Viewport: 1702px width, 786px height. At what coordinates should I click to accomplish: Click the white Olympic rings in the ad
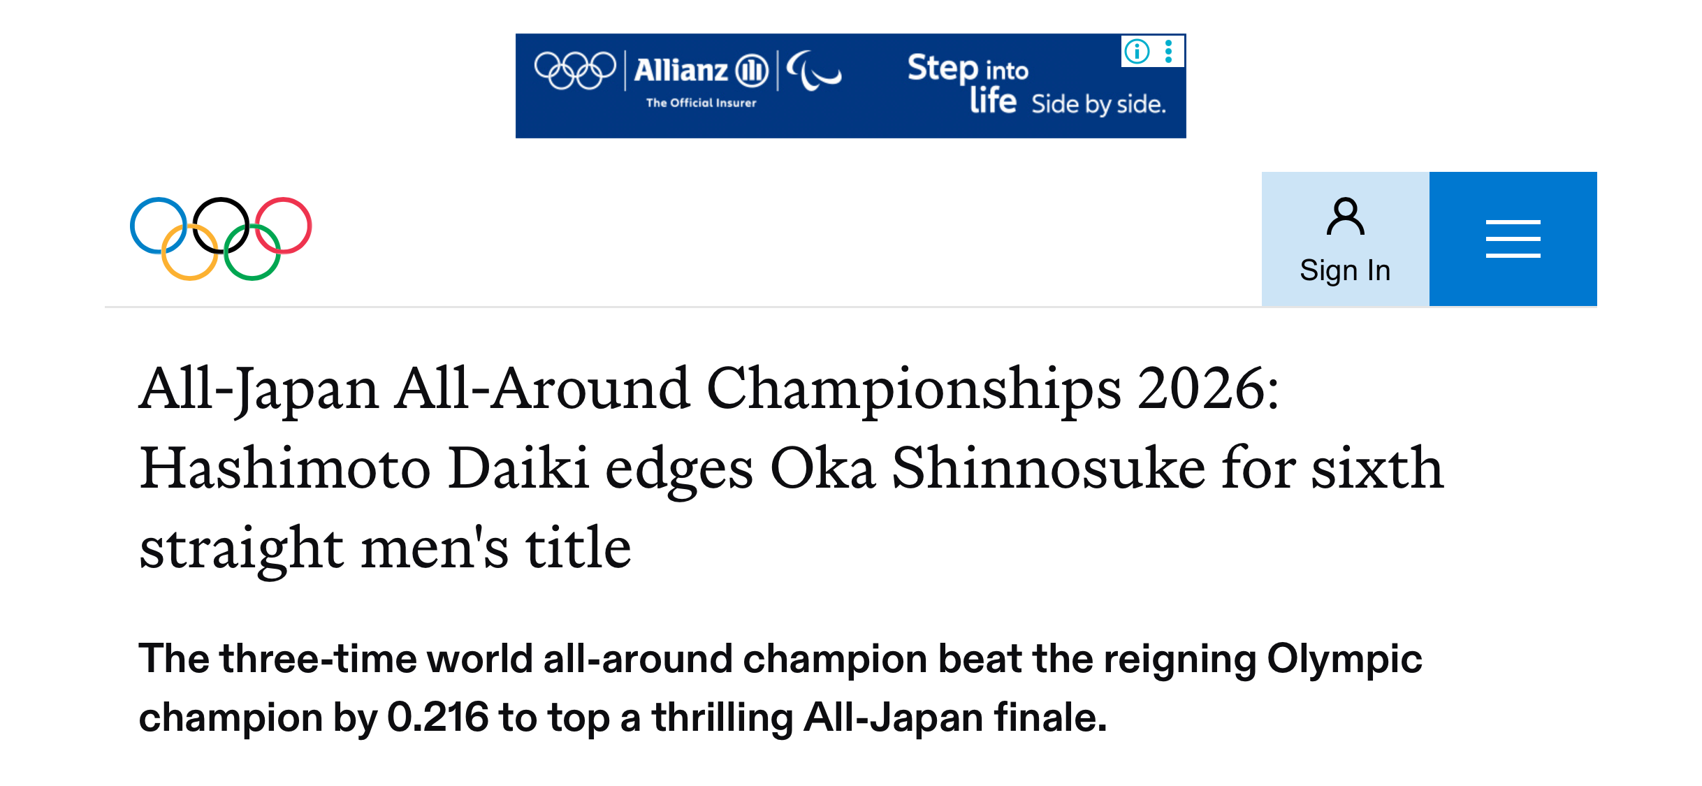tap(574, 71)
